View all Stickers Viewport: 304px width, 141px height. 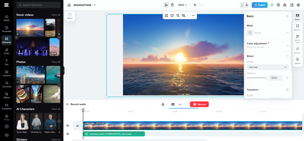56,139
